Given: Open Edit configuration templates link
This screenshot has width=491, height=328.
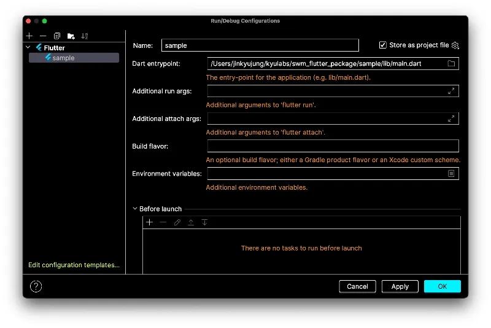Looking at the screenshot, I should point(74,265).
